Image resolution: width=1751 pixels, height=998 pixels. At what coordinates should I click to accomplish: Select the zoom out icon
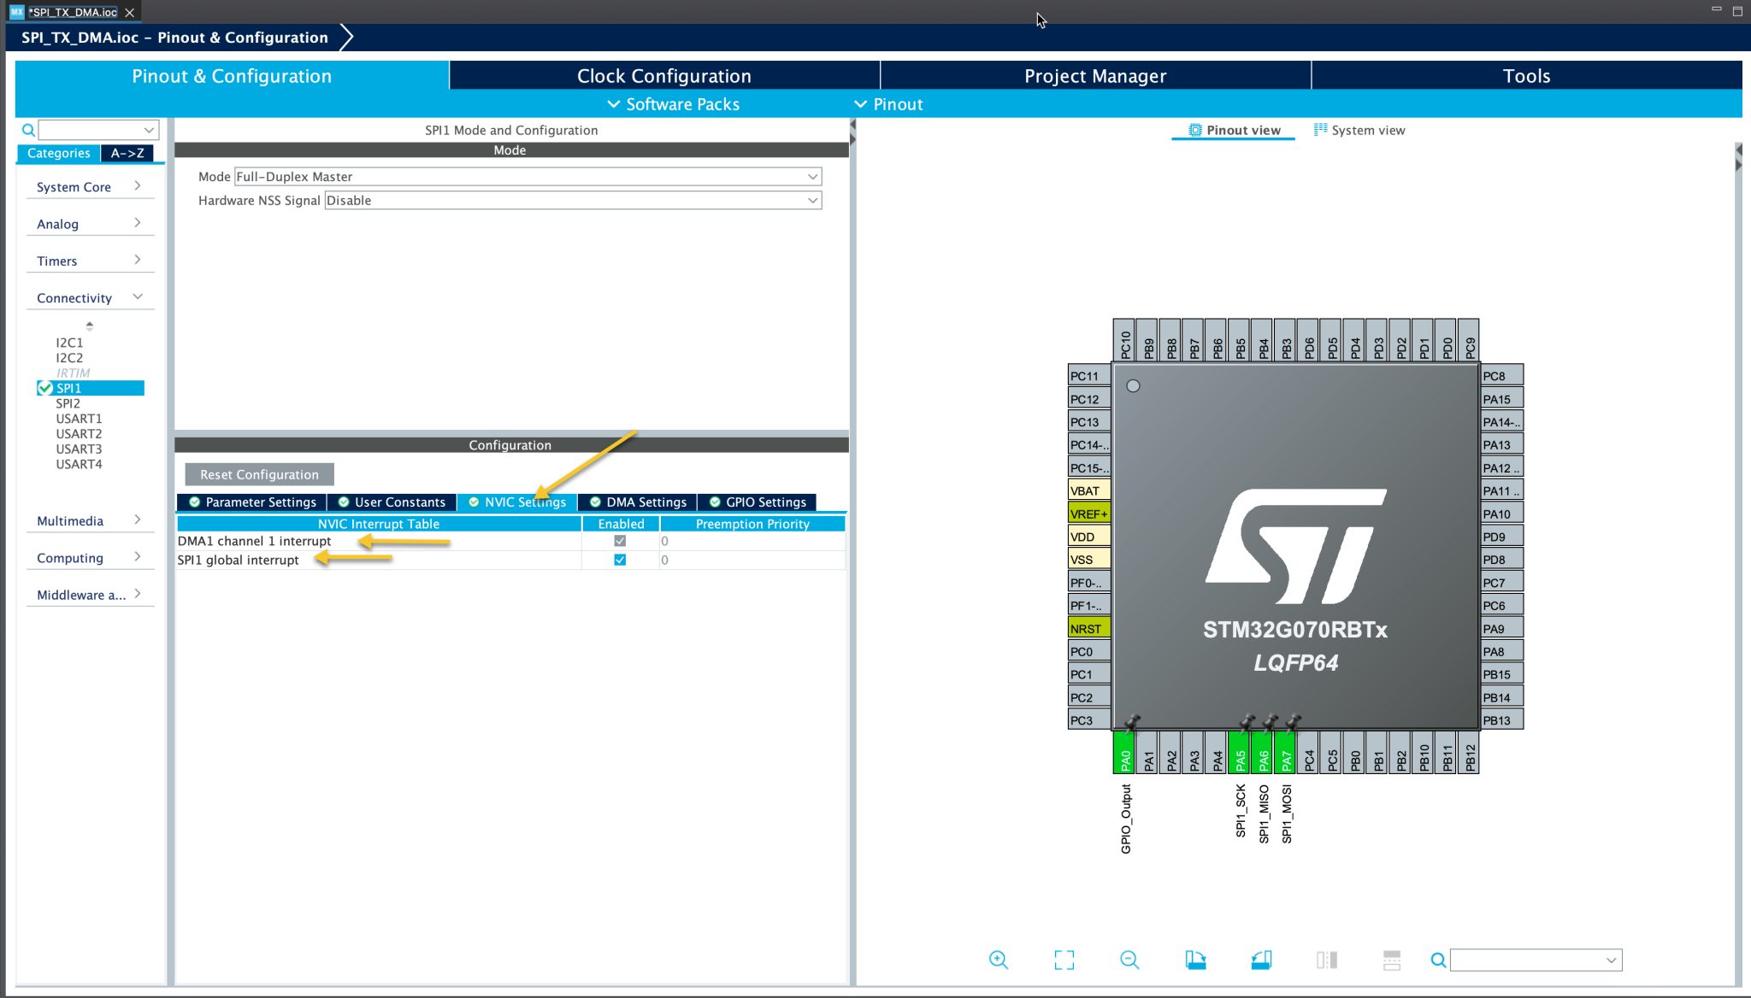(1129, 959)
